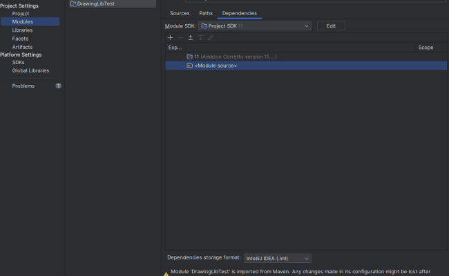Move the selected dependency up

coord(190,37)
